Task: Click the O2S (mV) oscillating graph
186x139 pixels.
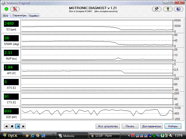Action: [97, 114]
